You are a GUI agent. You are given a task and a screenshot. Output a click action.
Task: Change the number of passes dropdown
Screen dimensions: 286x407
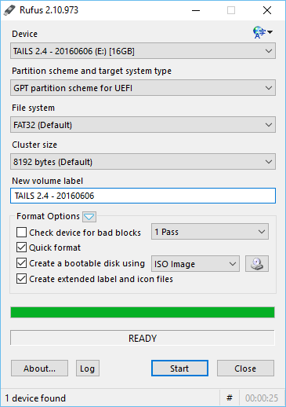click(x=210, y=232)
